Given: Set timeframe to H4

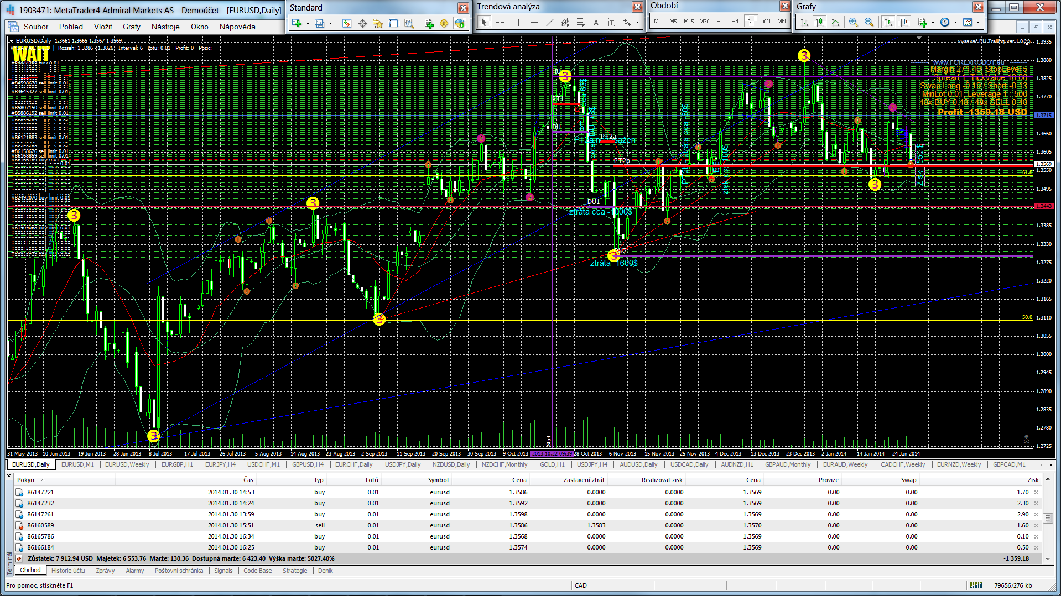Looking at the screenshot, I should [735, 22].
